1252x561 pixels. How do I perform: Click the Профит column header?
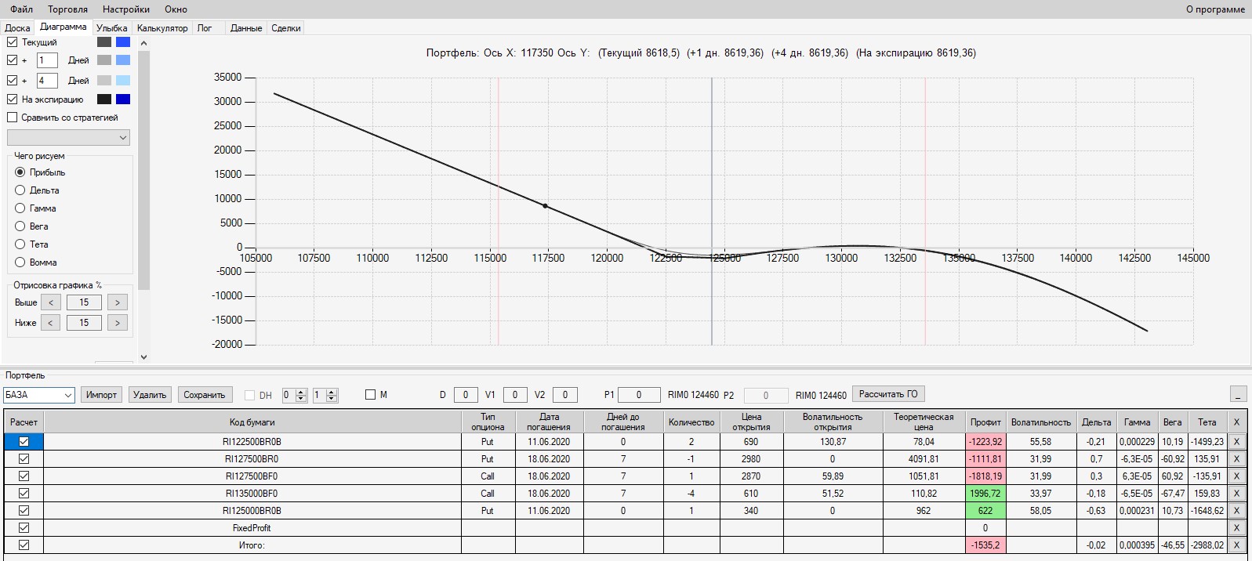[985, 422]
